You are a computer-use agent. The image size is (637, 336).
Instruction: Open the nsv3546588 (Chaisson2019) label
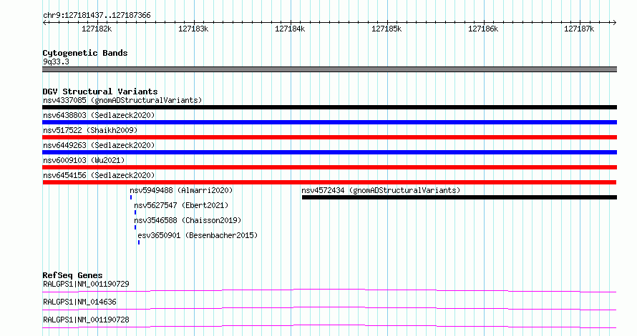[x=188, y=220]
